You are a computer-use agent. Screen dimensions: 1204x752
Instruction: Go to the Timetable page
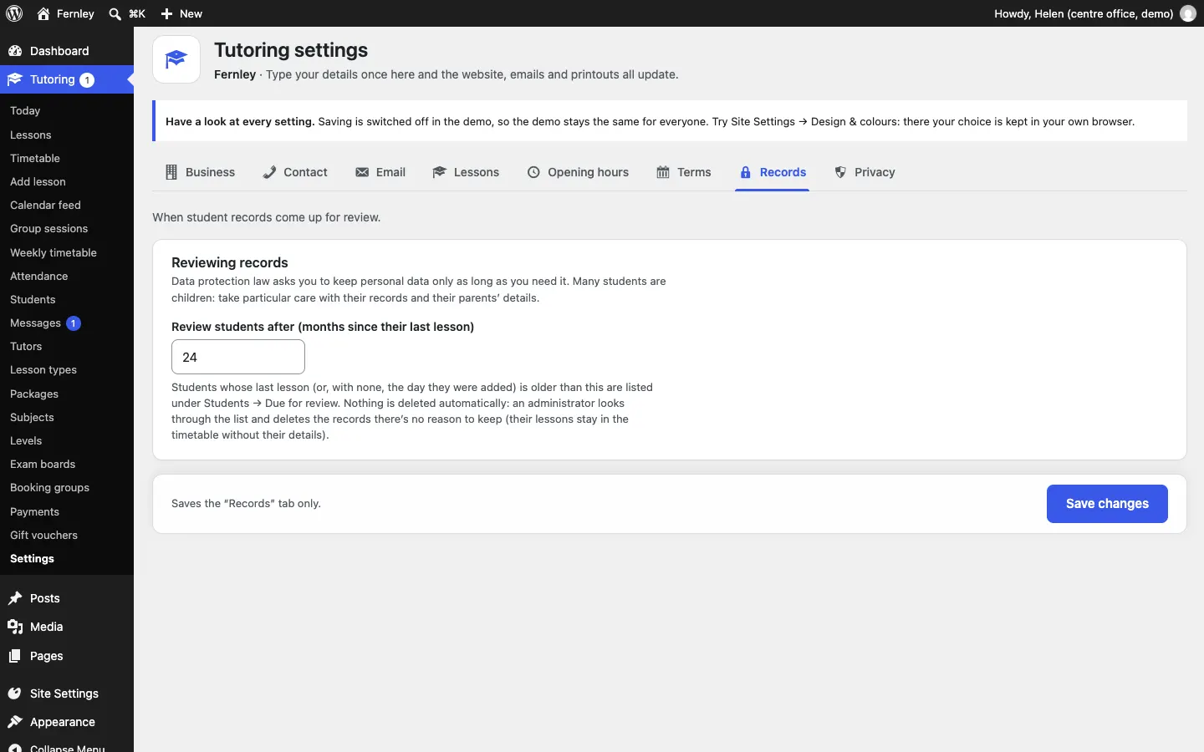click(x=35, y=158)
